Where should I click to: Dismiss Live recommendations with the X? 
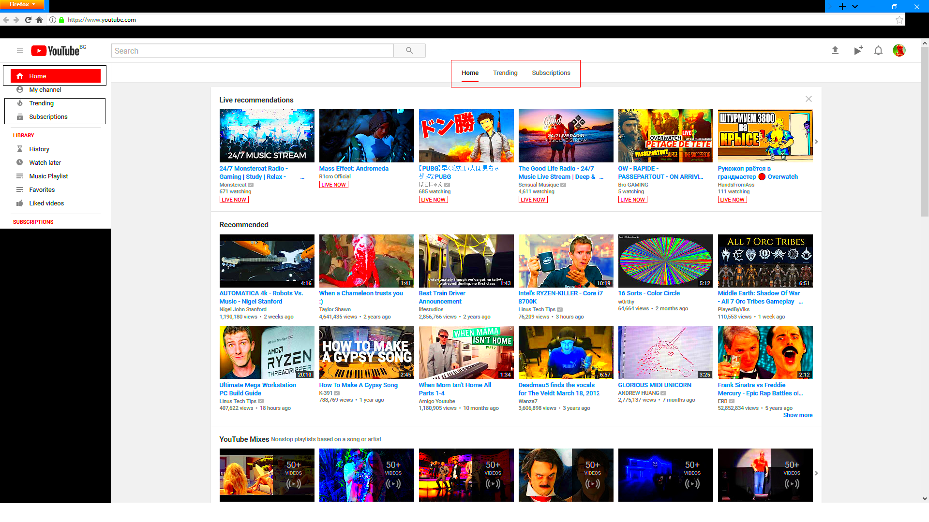click(x=809, y=99)
